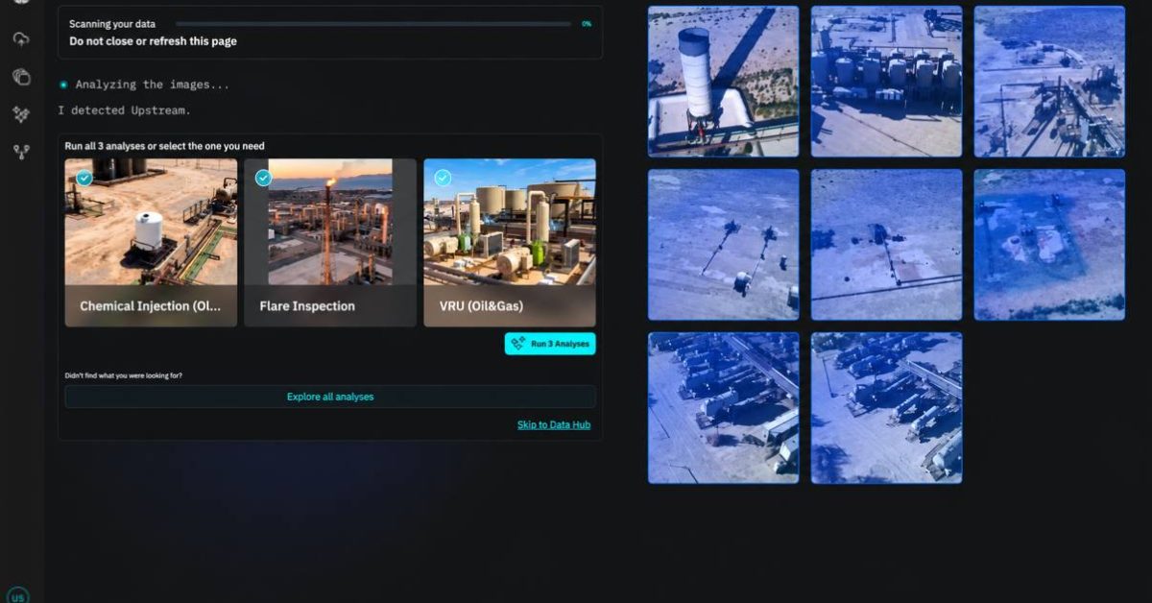The image size is (1152, 603).
Task: Click 'Run all 3 analyses or select' heading
Action: click(164, 146)
